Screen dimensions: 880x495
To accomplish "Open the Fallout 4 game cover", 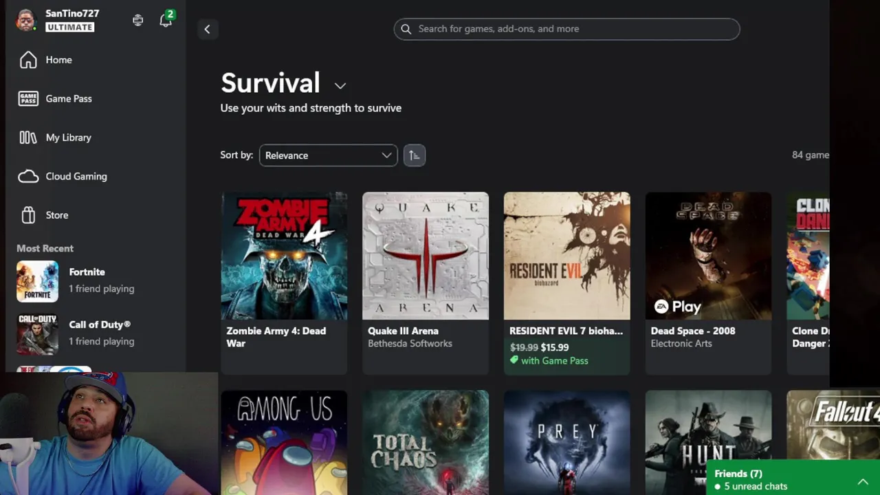I will pos(833,425).
